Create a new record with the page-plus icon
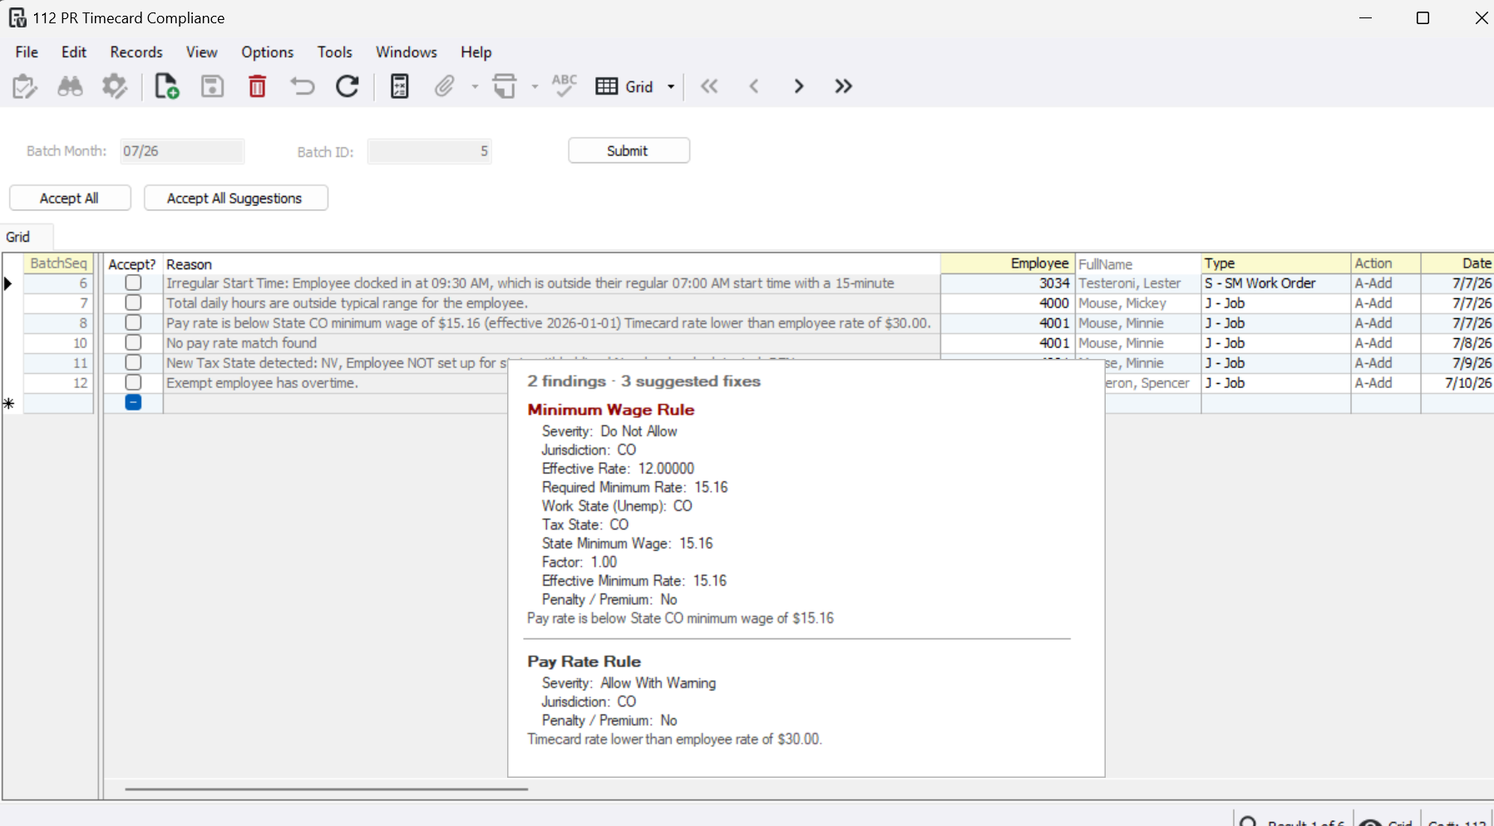Screen dimensions: 1494x826 [x=166, y=86]
